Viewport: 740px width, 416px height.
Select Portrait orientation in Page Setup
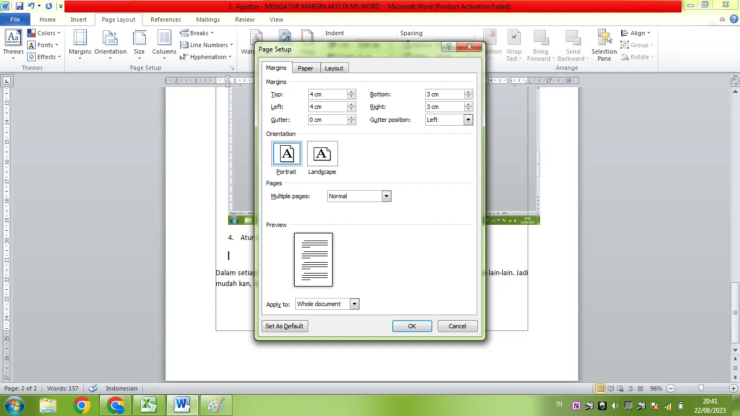[x=286, y=153]
